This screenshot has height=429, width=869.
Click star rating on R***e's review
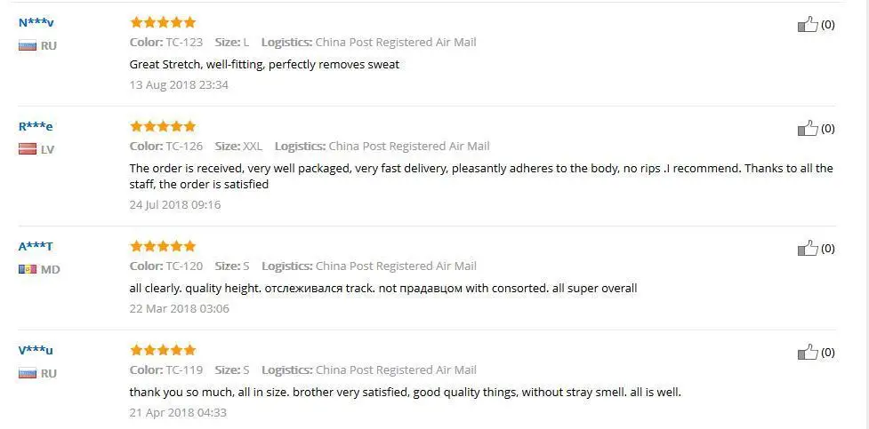[x=163, y=126]
